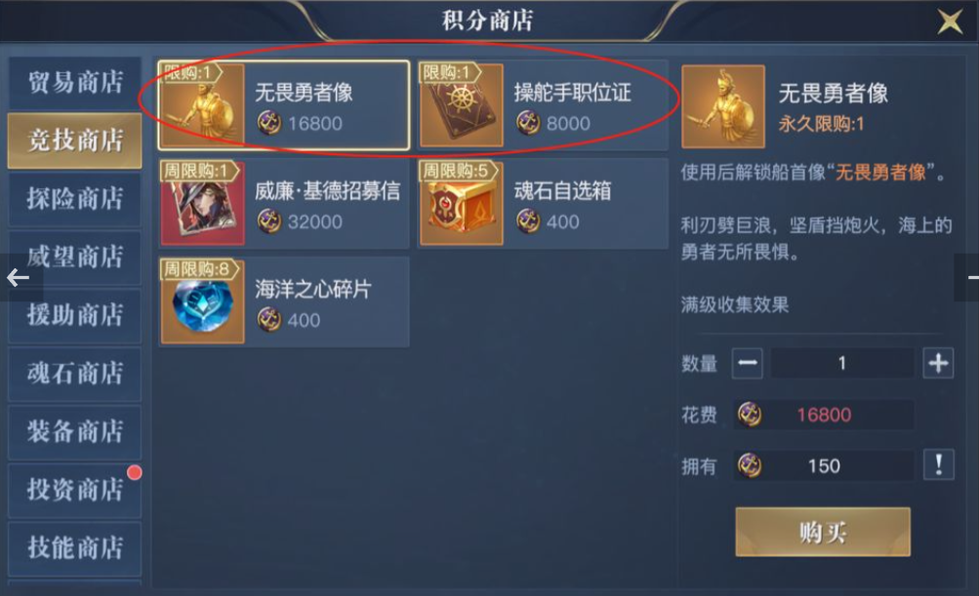Select the 操舵手职位证 book item
979x596 pixels.
click(x=544, y=105)
